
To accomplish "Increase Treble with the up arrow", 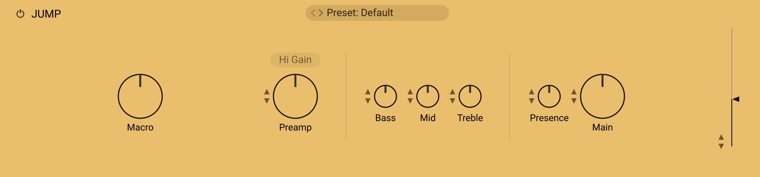I will point(452,92).
